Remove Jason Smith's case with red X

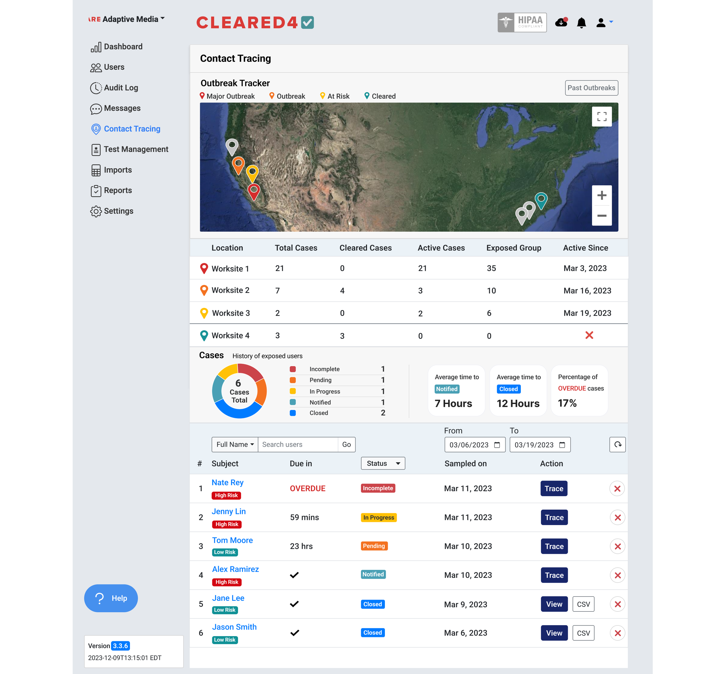click(617, 633)
